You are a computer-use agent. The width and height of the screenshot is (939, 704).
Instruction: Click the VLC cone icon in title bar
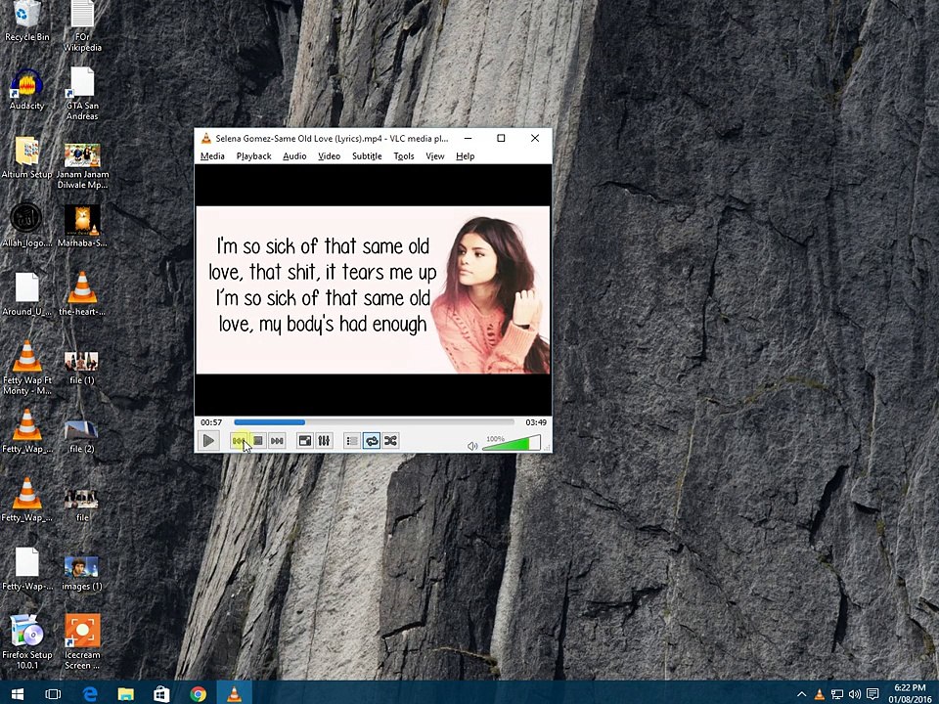pyautogui.click(x=206, y=138)
